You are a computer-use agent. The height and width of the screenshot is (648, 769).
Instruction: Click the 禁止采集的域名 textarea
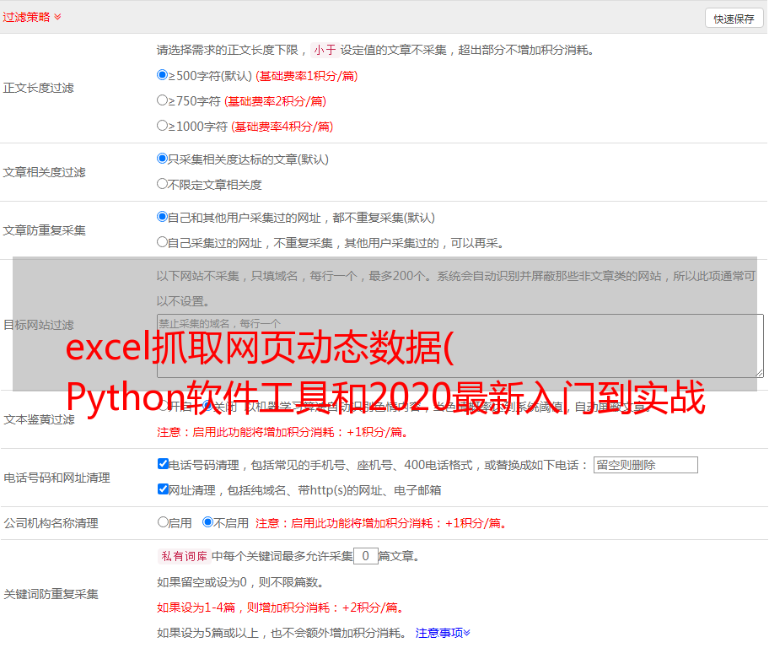tap(460, 346)
